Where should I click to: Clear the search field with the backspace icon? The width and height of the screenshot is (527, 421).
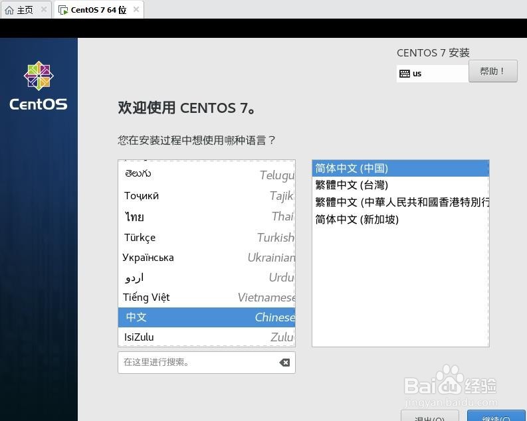[284, 363]
